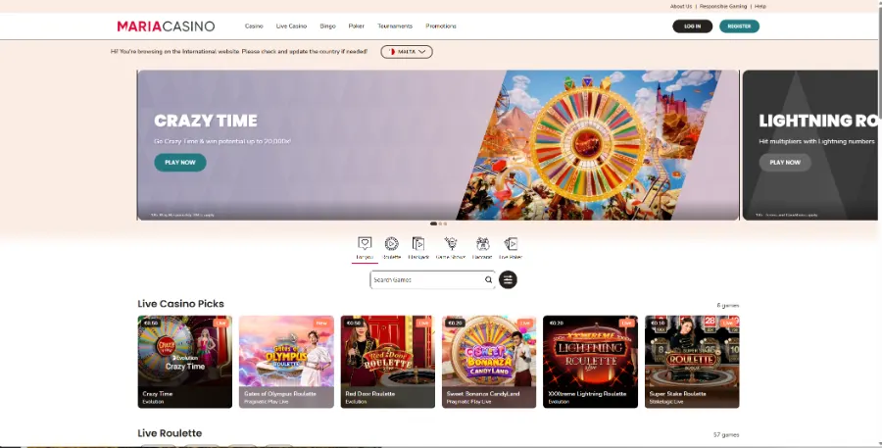Open Live Casino in the top navigation
The width and height of the screenshot is (882, 448).
pos(291,26)
